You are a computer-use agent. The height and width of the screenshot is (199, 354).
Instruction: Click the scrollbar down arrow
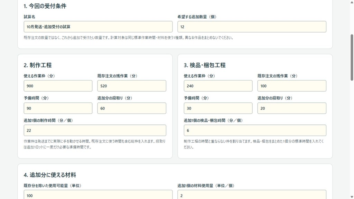352,197
